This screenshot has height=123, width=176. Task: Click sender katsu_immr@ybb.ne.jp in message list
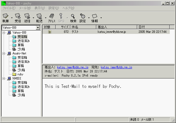click(112, 32)
